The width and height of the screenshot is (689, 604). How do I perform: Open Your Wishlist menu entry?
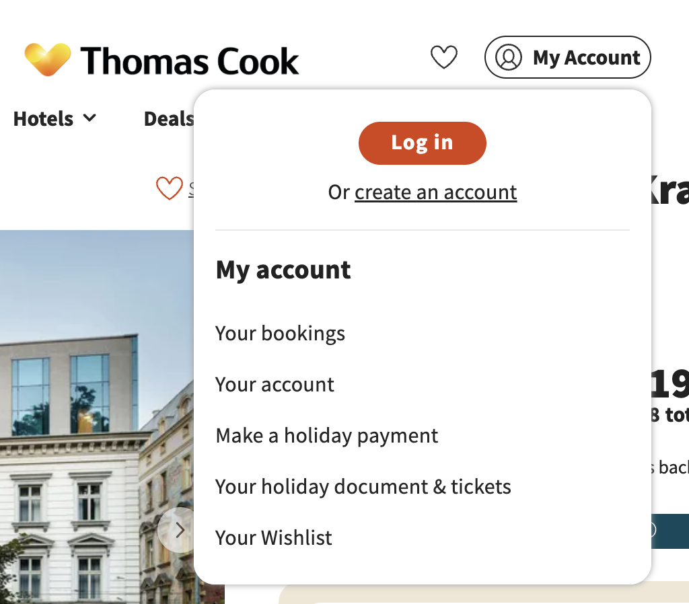pos(273,538)
